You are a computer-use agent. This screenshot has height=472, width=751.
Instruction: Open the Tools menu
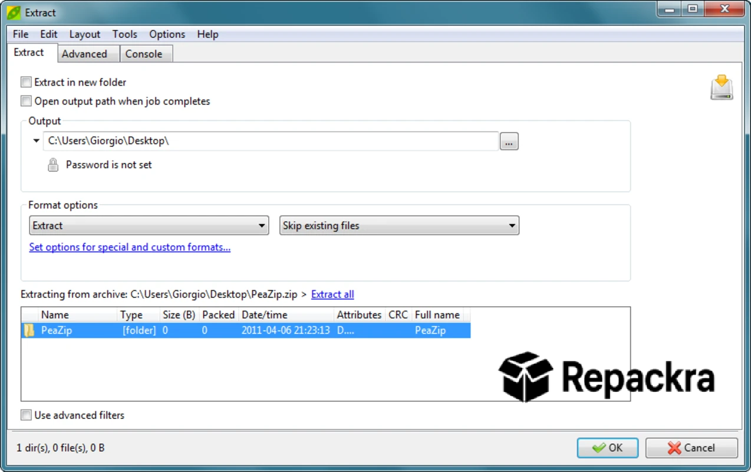124,34
